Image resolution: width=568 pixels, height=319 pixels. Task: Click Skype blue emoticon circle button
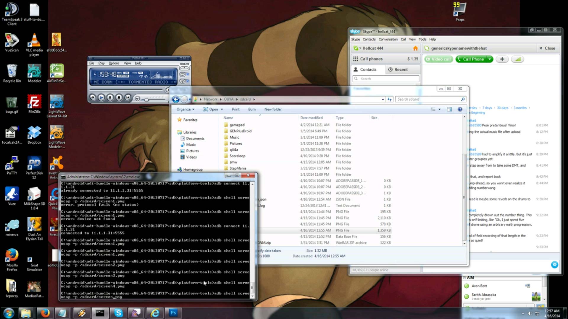(554, 265)
